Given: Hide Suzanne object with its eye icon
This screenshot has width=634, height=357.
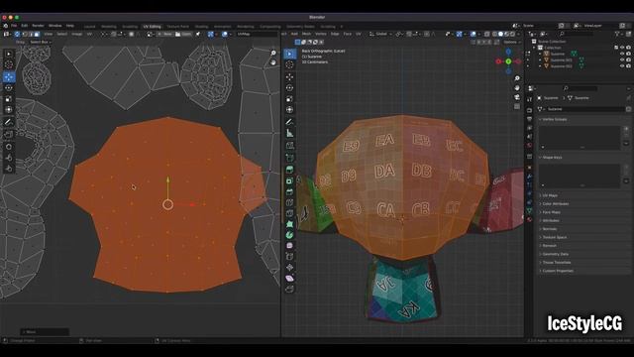Looking at the screenshot, I should click(622, 54).
